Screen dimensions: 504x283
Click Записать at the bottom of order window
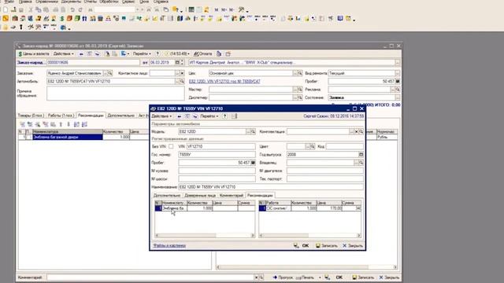click(363, 277)
